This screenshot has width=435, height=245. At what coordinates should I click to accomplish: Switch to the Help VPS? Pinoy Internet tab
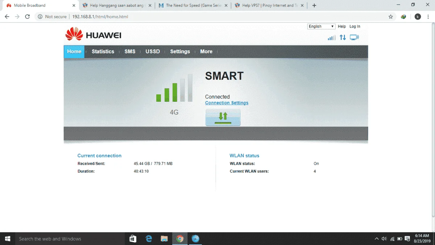coord(268,5)
